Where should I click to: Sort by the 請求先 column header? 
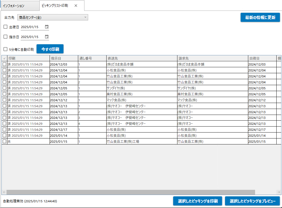(213, 58)
